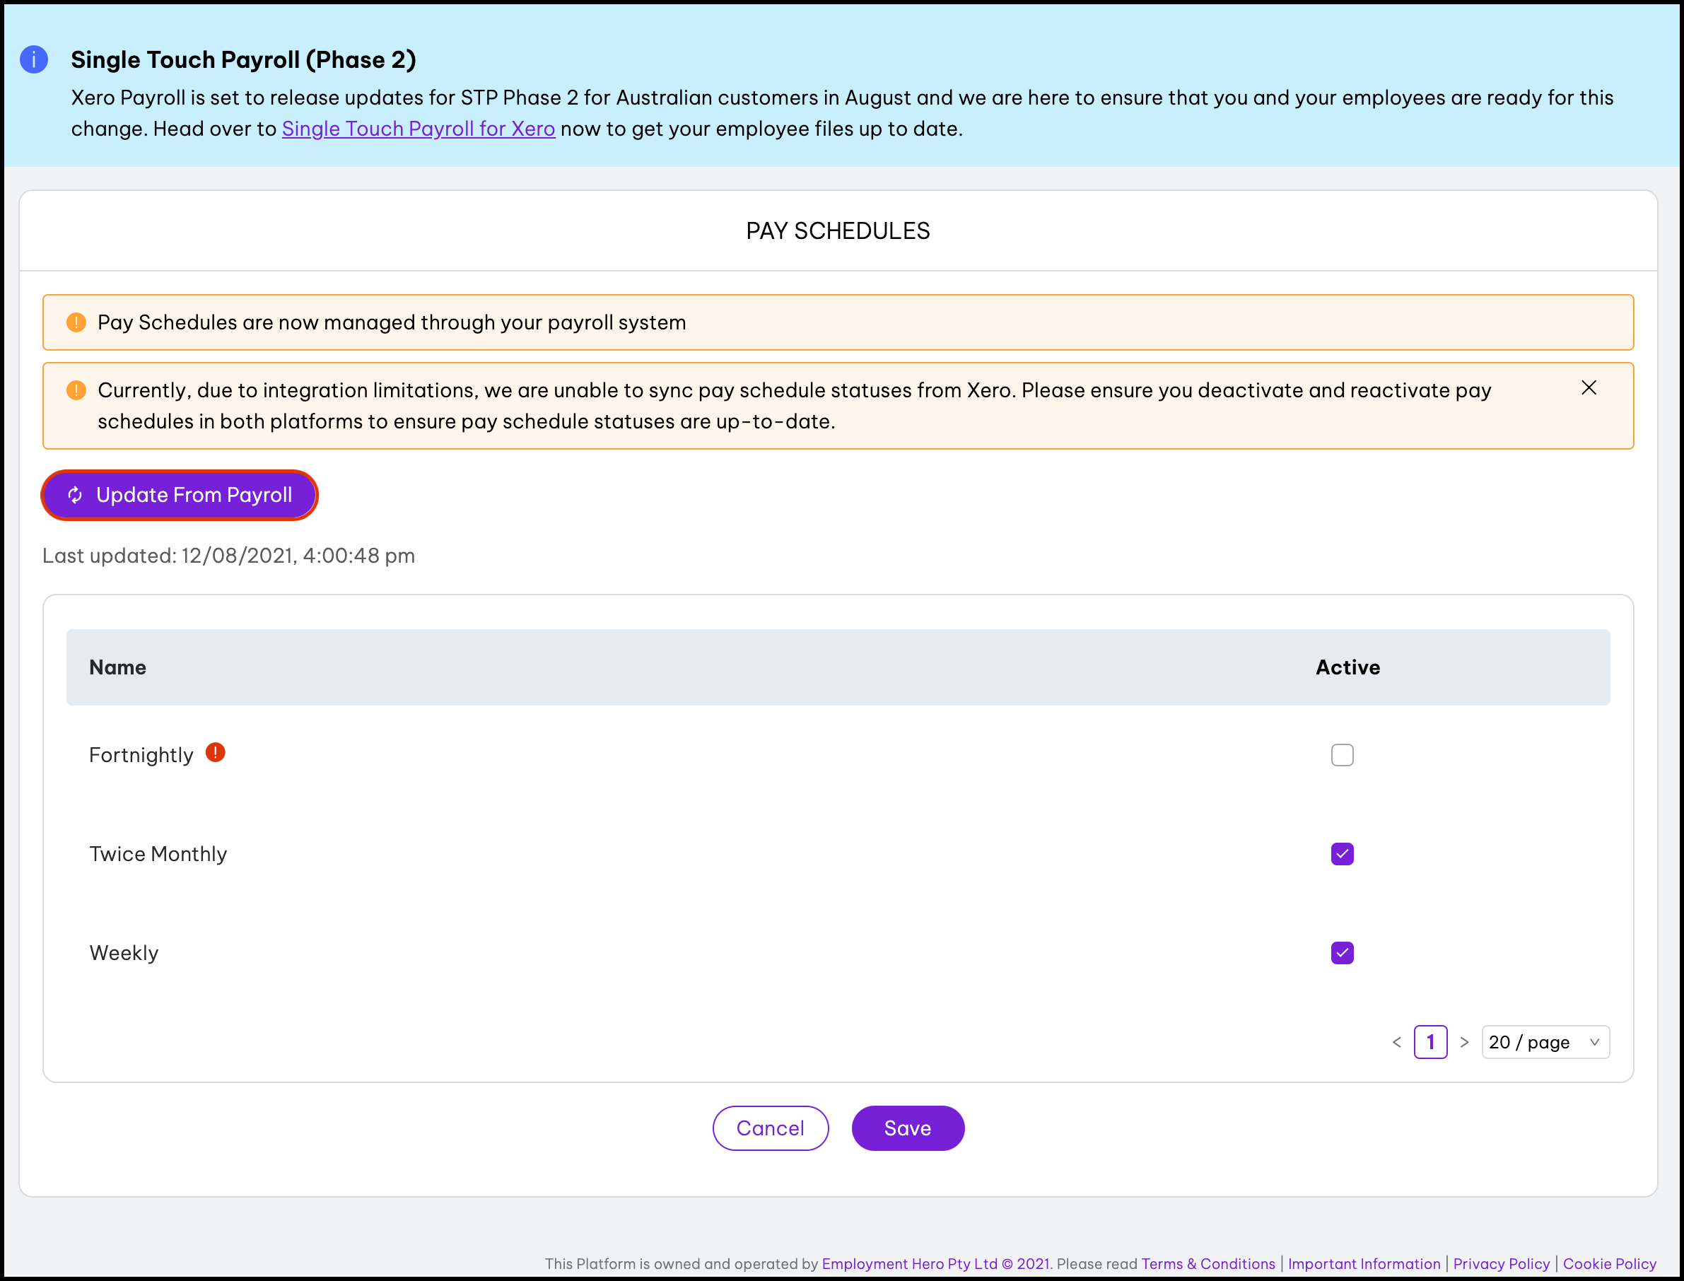Open the Single Touch Payroll for Xero link

419,129
